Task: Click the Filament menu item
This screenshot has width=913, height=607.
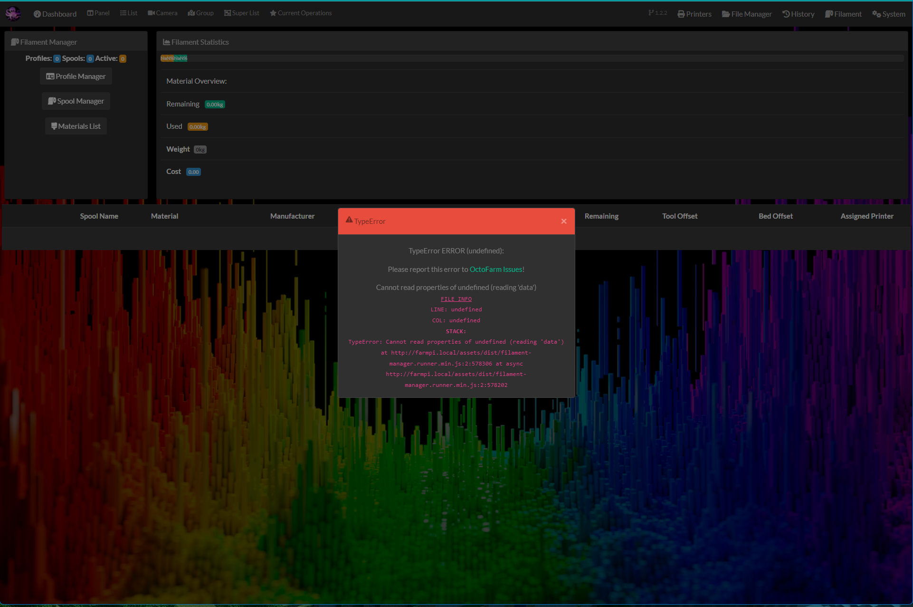Action: 843,14
